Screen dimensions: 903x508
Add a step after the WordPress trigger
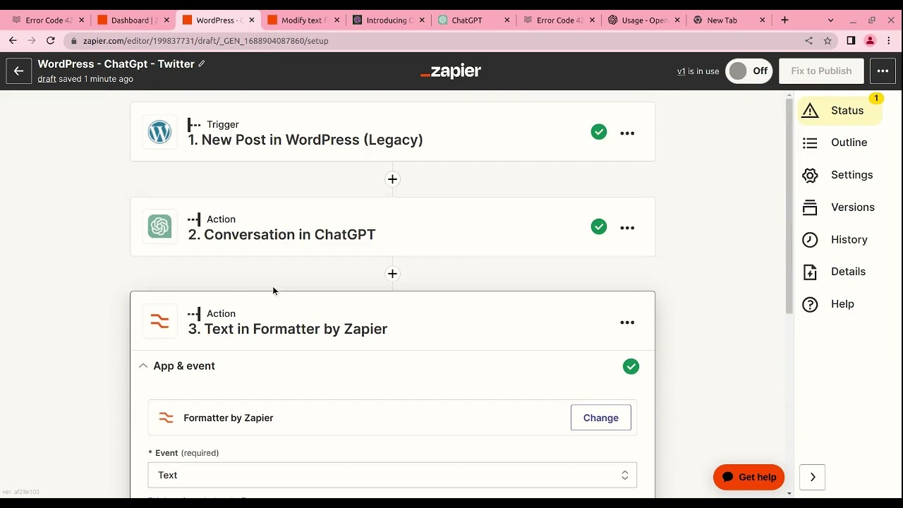tap(393, 179)
